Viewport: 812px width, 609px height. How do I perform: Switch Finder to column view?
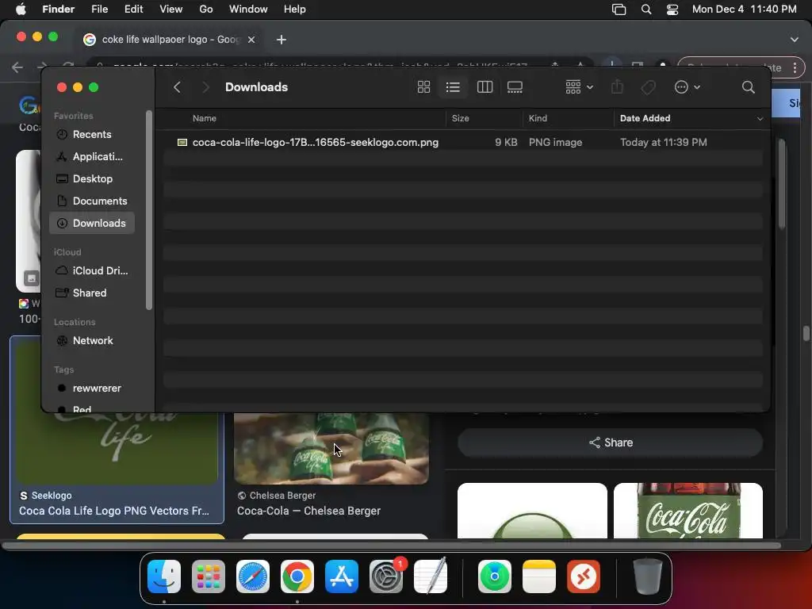click(x=485, y=87)
